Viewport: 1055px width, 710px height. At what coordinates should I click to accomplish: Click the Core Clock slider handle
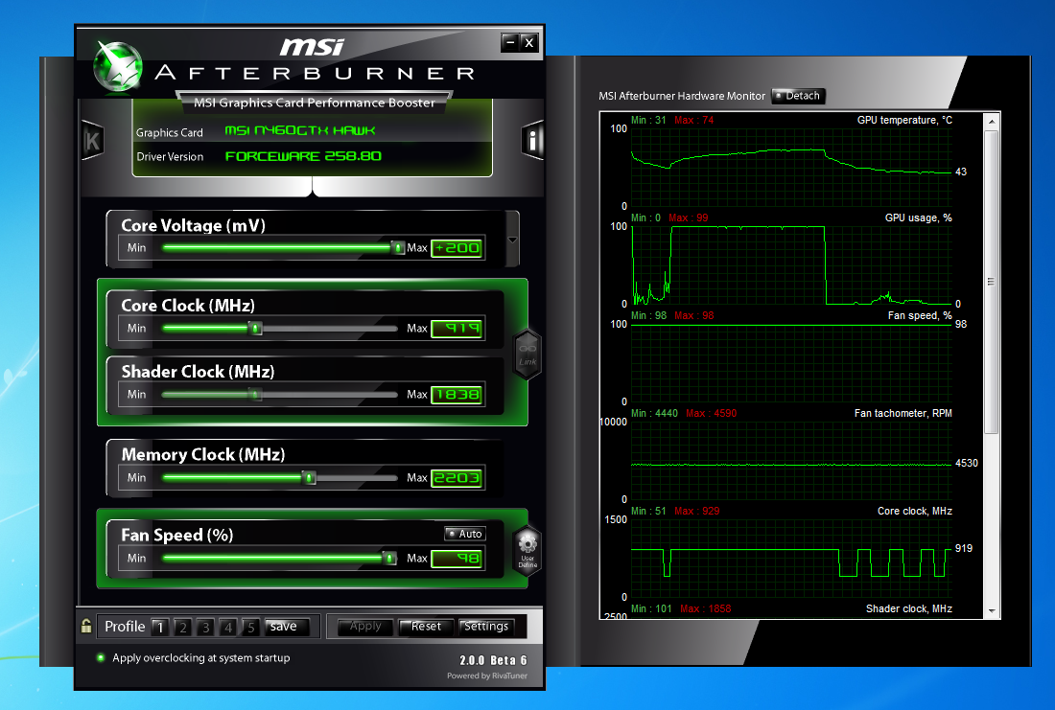(x=256, y=328)
